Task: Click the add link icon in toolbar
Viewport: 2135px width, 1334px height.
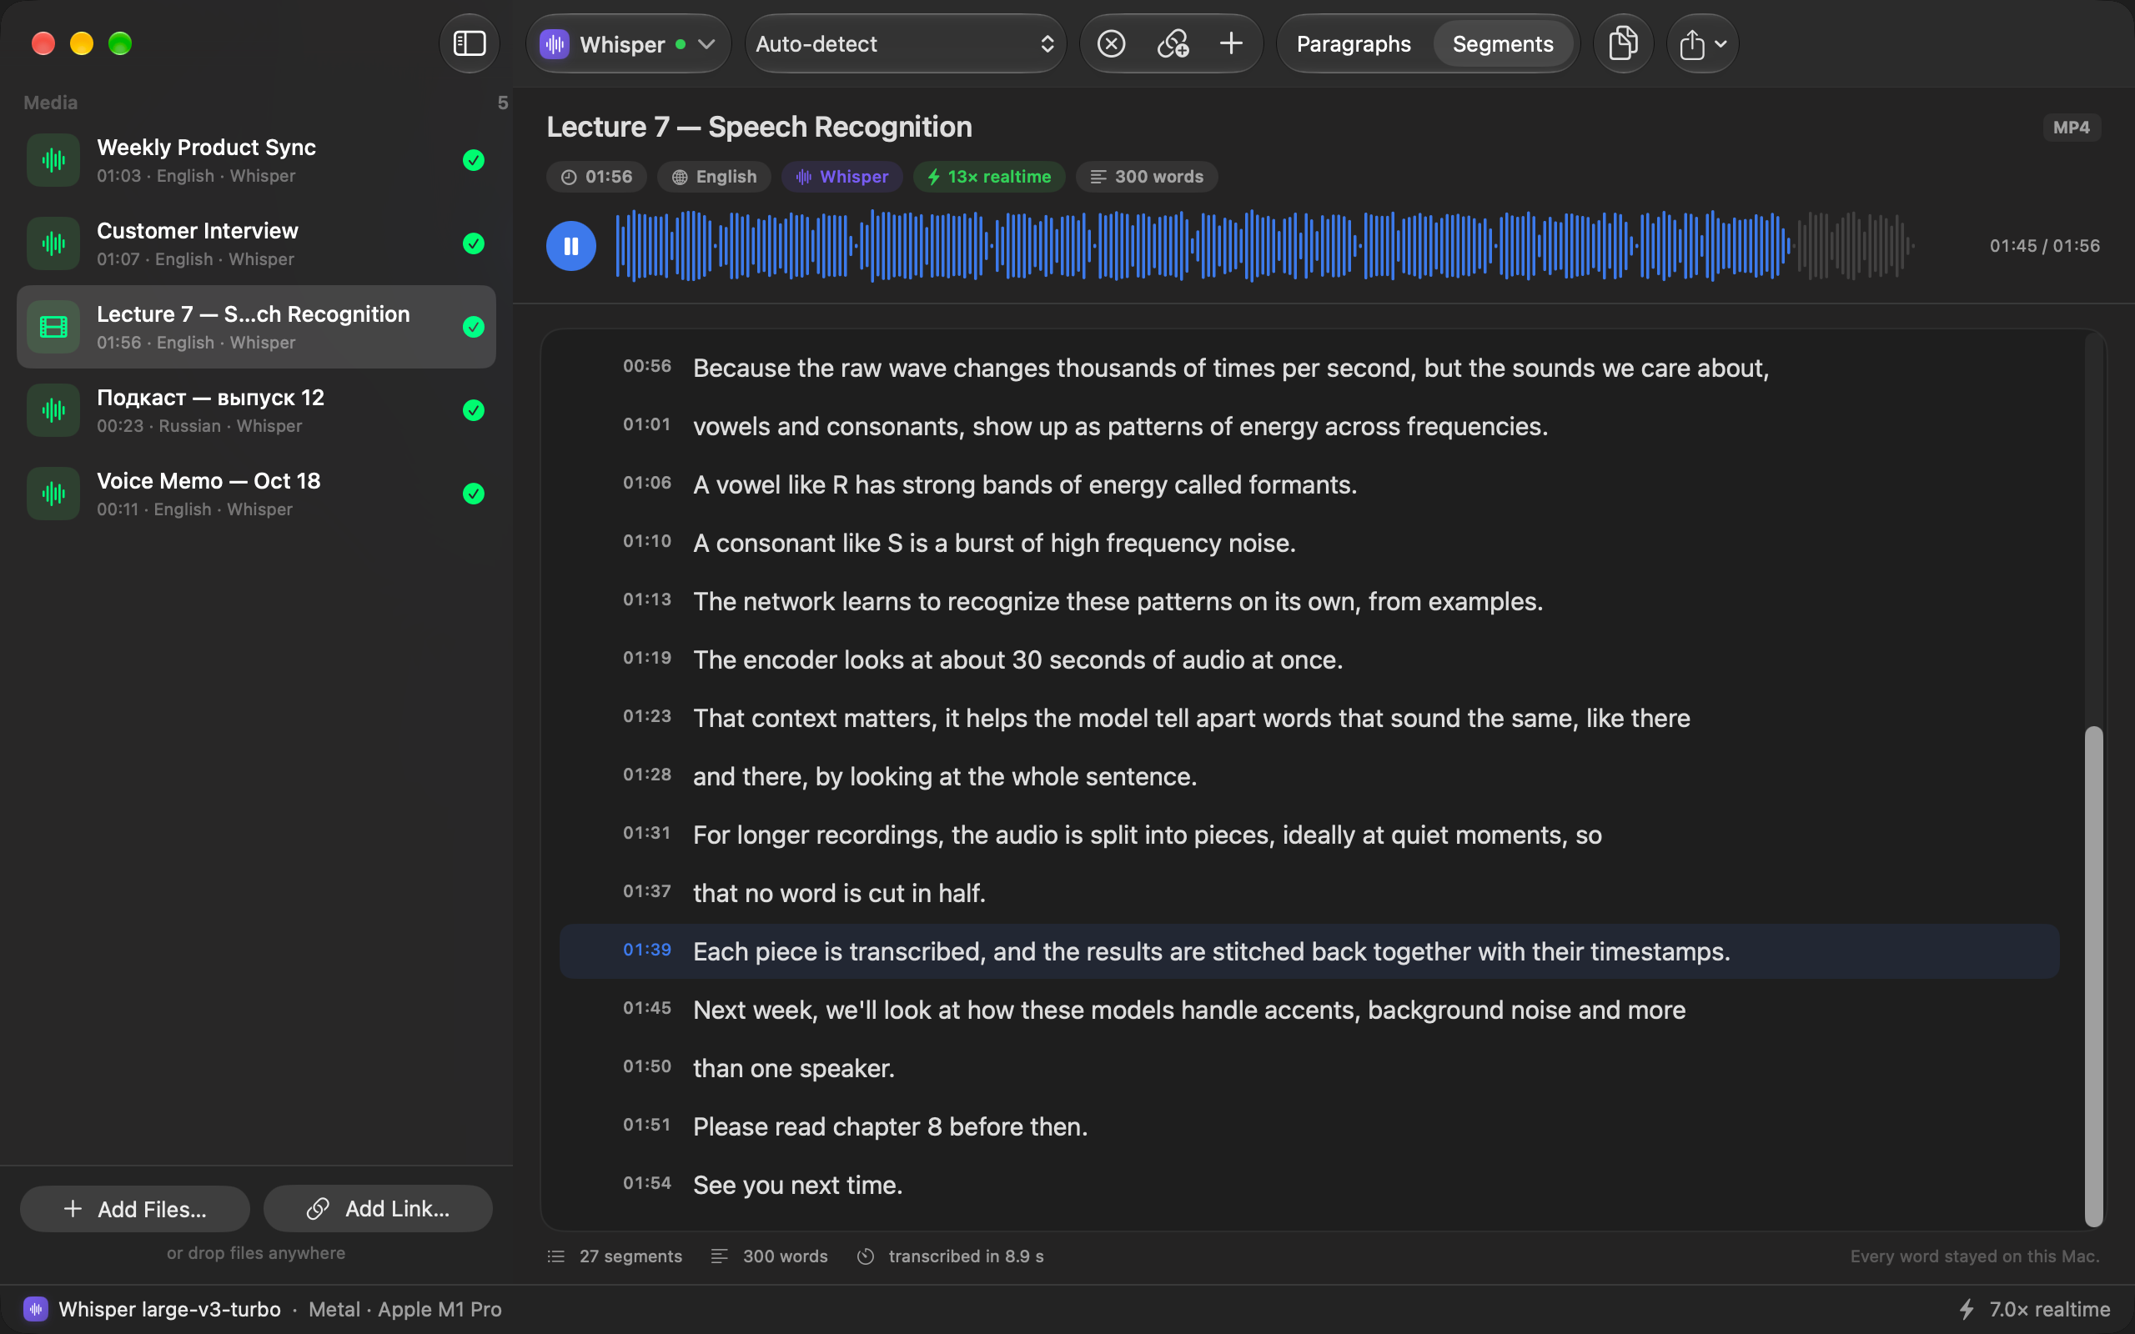Action: 1173,43
